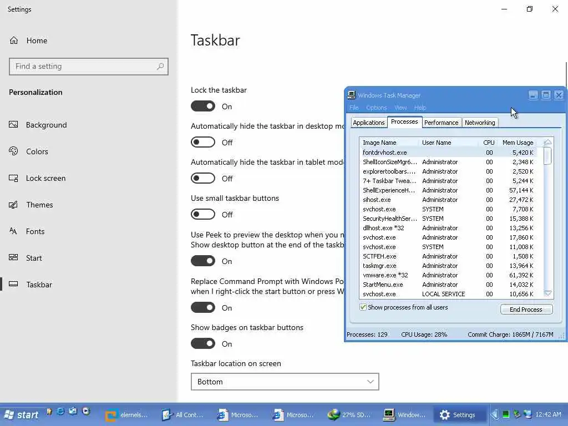The width and height of the screenshot is (568, 426).
Task: Switch to the elernels taskbar window
Action: click(x=127, y=415)
